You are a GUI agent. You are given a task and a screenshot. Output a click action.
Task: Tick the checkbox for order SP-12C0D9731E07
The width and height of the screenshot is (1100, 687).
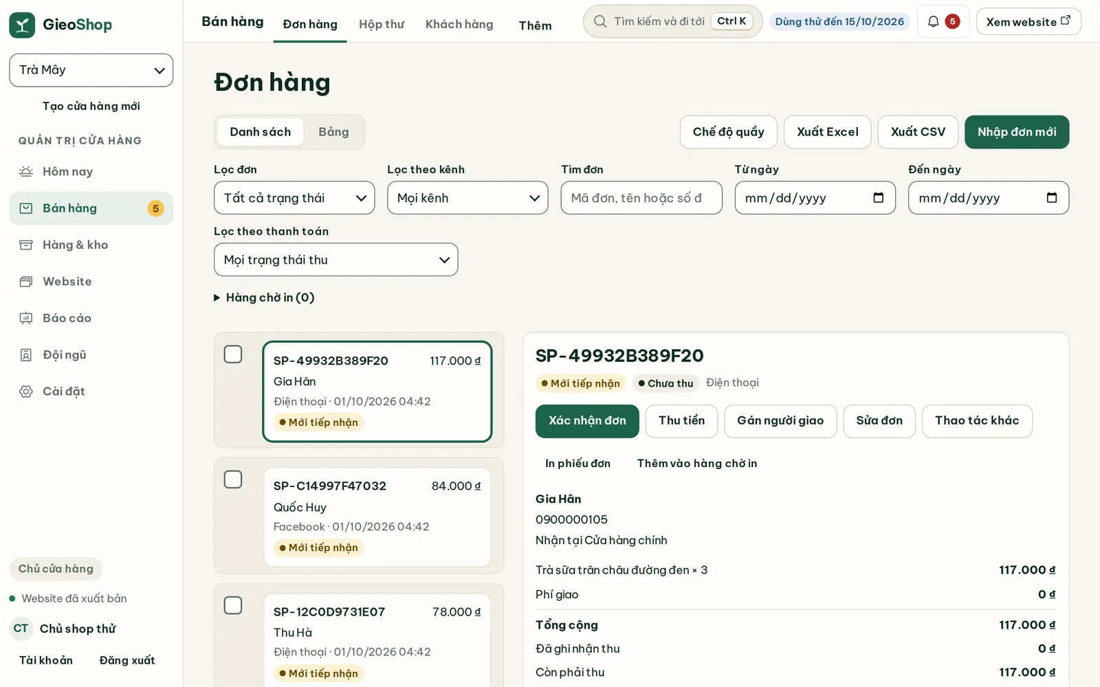coord(233,605)
